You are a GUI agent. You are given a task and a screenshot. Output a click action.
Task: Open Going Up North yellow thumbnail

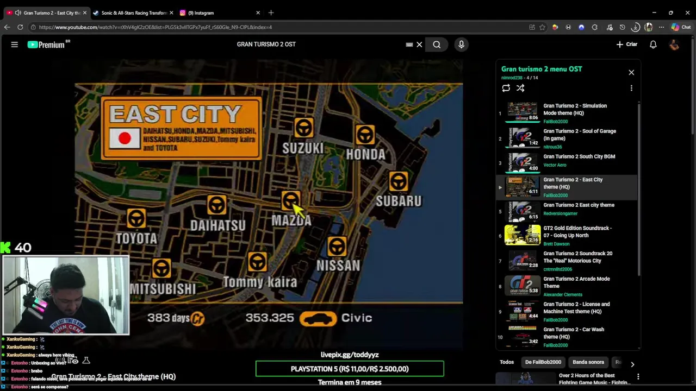523,235
